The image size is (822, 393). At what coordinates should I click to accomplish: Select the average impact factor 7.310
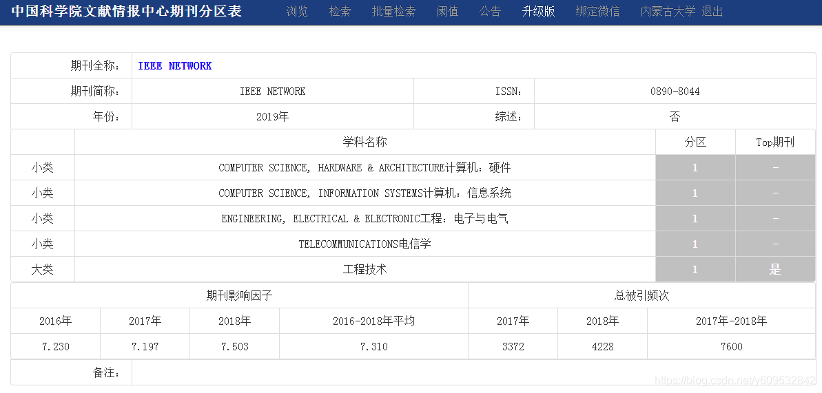(x=373, y=346)
